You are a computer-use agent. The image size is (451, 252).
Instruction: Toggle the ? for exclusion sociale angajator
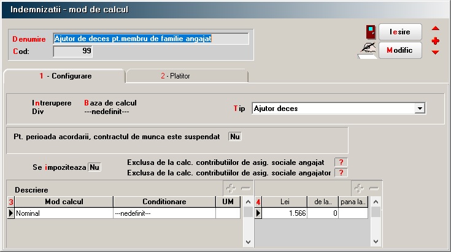(341, 173)
